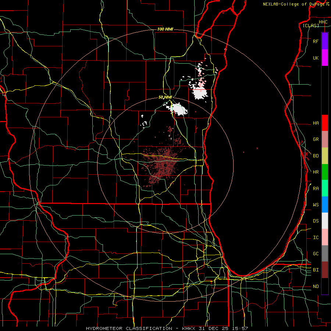This screenshot has height=331, width=331.
Task: Click the "RF" legend label
Action: point(316,42)
